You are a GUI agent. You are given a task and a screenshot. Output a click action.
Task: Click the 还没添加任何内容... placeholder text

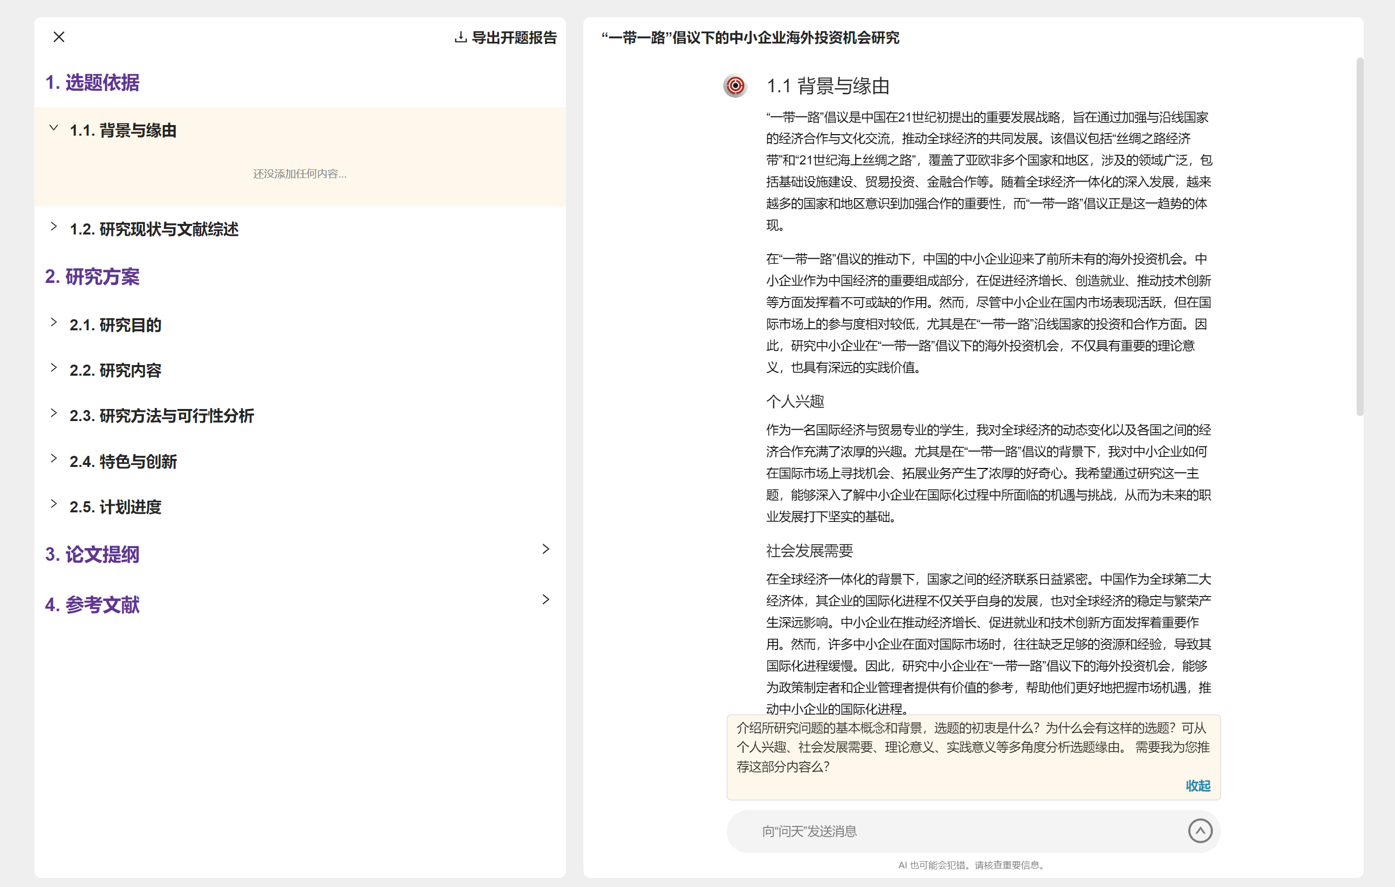pos(300,174)
